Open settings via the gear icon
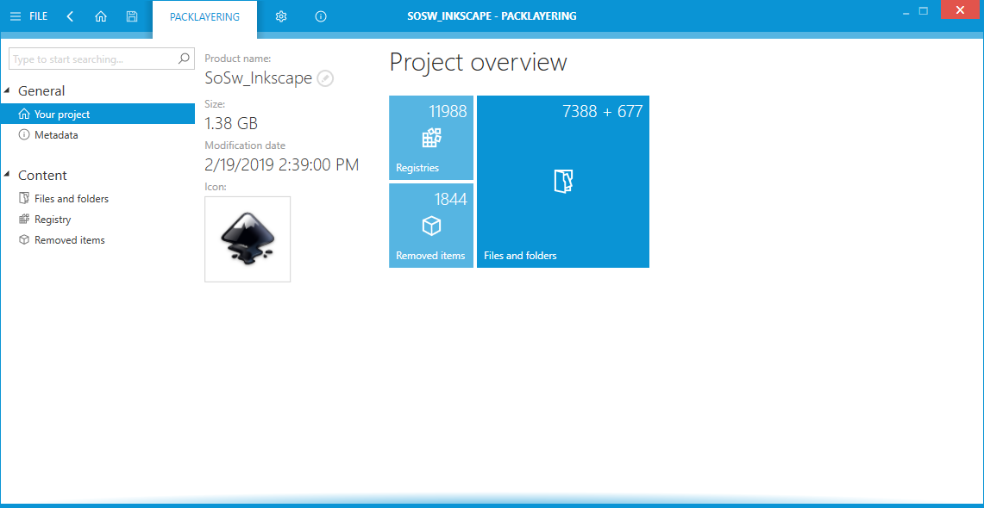This screenshot has width=984, height=508. coord(281,17)
